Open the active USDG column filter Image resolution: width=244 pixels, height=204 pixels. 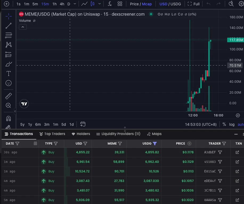pyautogui.click(x=155, y=144)
